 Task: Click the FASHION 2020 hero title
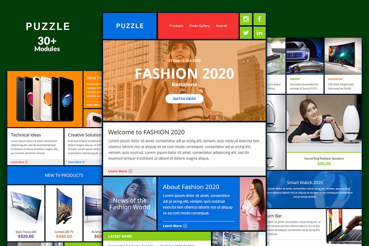click(184, 73)
